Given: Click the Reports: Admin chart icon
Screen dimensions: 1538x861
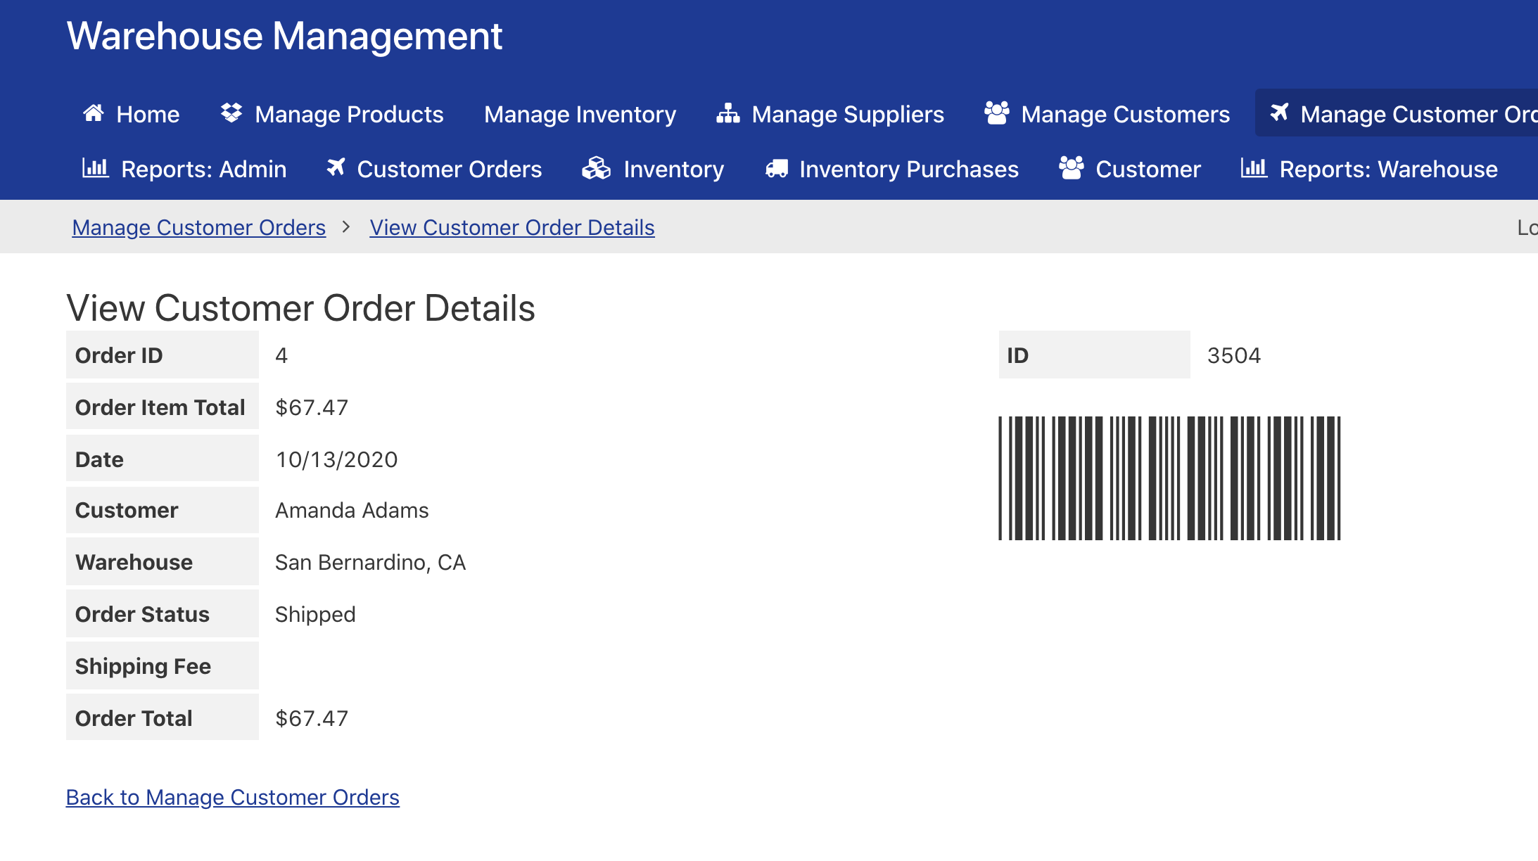Looking at the screenshot, I should pyautogui.click(x=96, y=168).
